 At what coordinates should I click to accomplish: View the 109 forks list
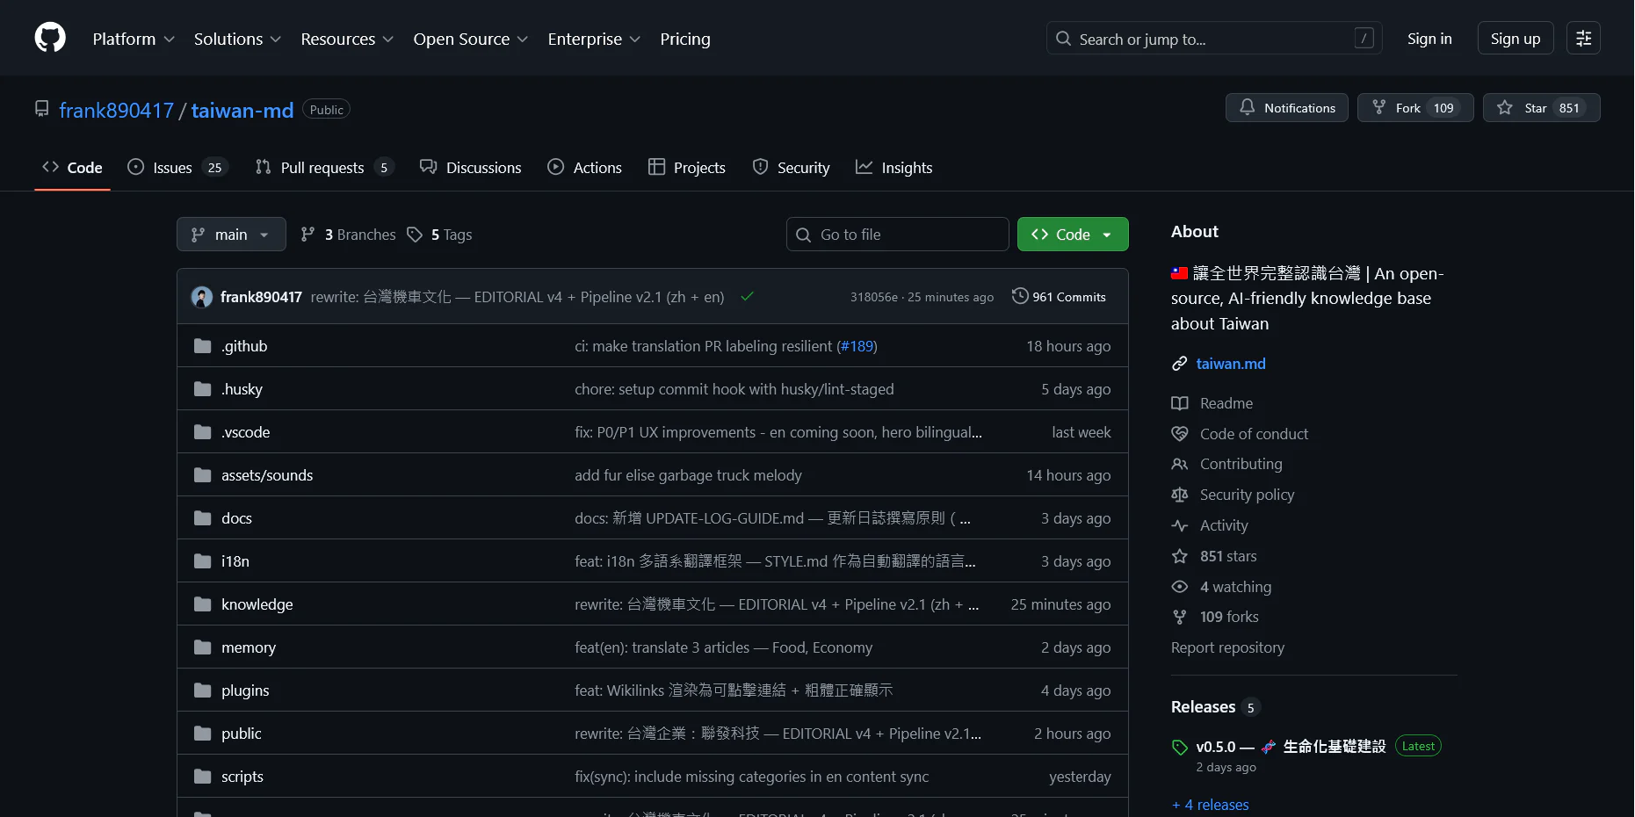(x=1229, y=617)
